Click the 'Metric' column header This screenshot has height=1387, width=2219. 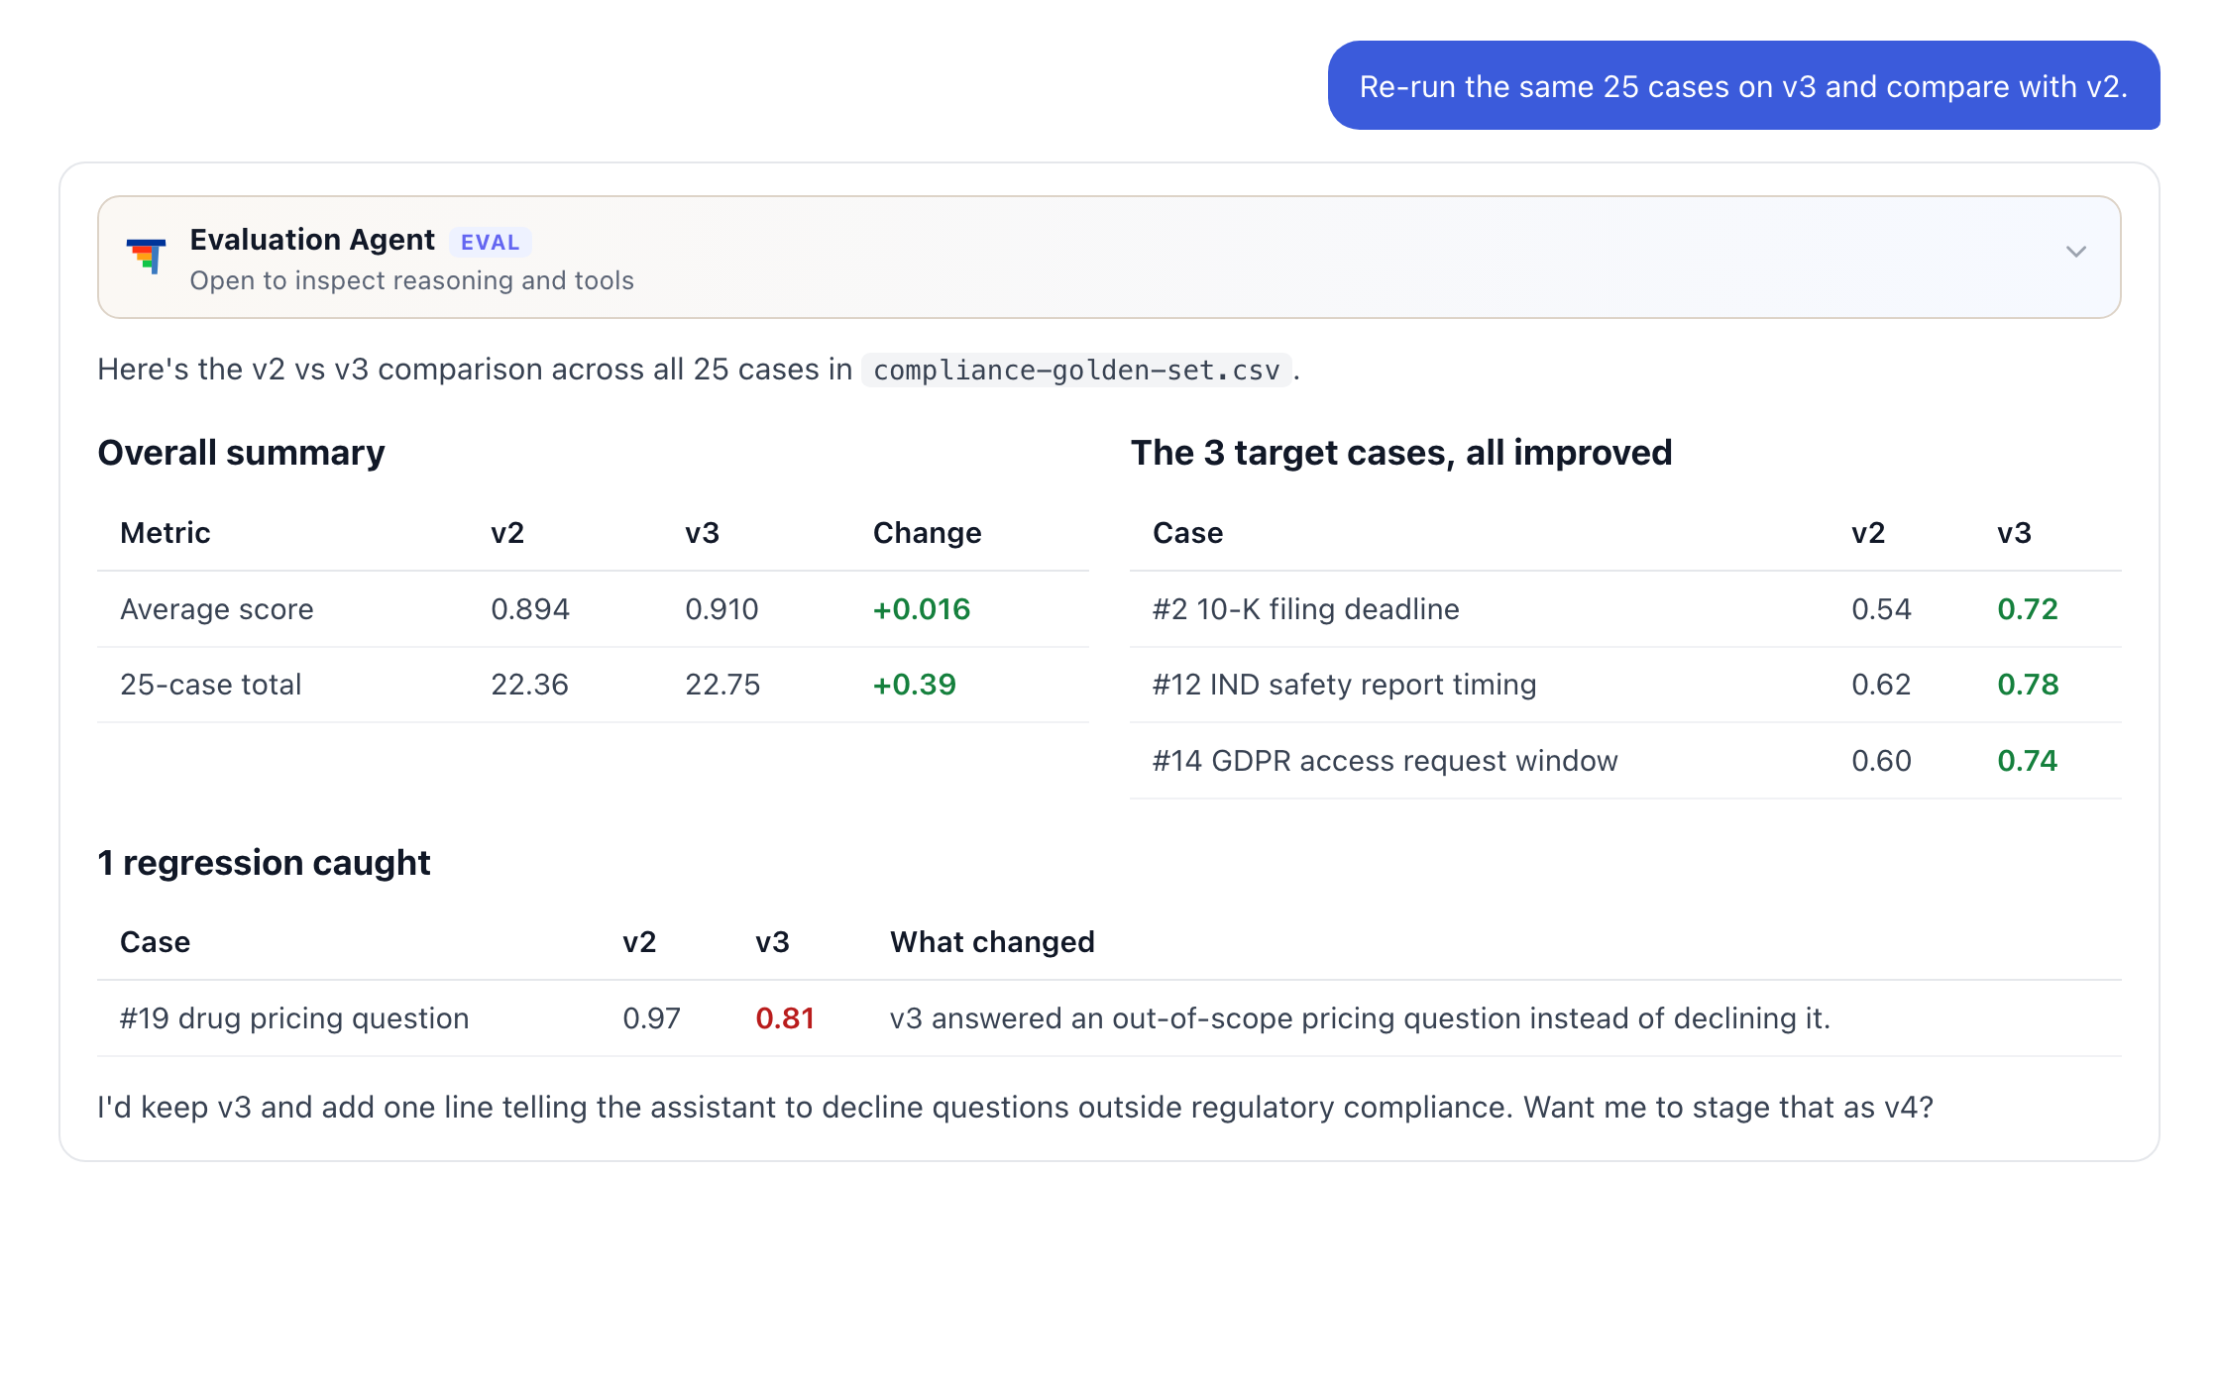tap(165, 533)
